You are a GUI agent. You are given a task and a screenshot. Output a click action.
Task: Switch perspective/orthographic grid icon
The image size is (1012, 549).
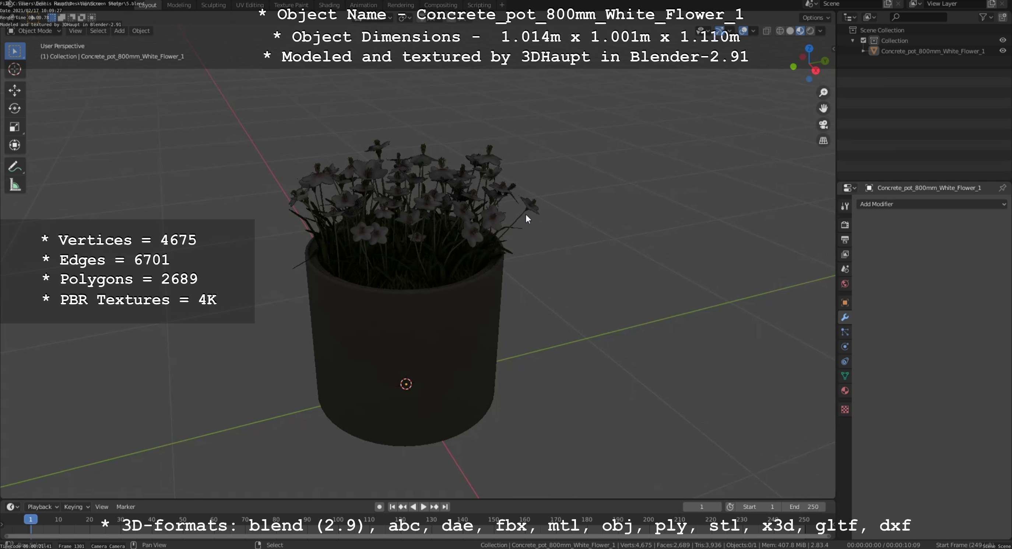coord(823,141)
